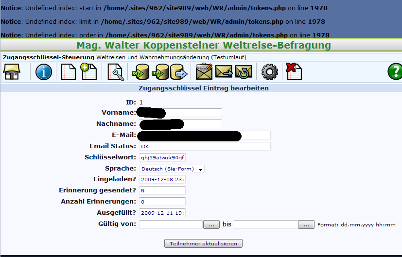Click the 'bis' end date field
Image resolution: width=402 pixels, height=257 pixels.
coord(265,224)
